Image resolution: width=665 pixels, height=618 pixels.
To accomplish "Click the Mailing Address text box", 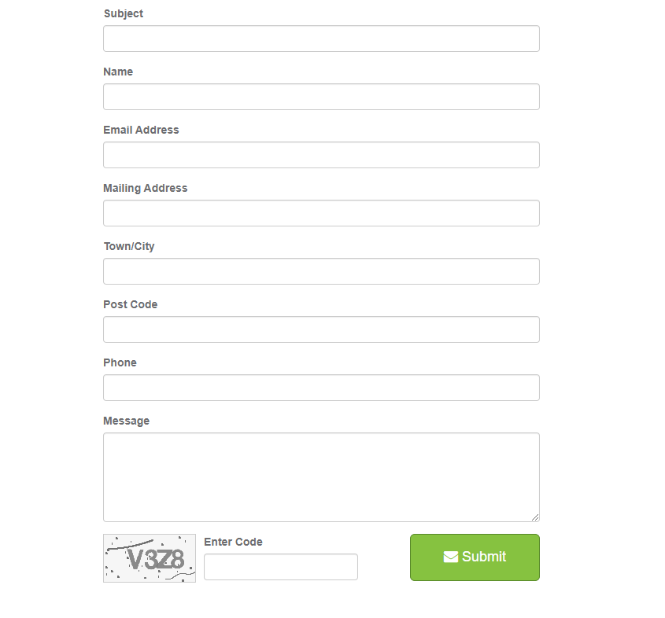I will pyautogui.click(x=321, y=213).
